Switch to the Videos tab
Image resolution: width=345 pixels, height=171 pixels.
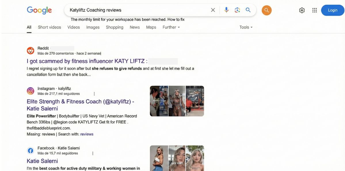[73, 27]
